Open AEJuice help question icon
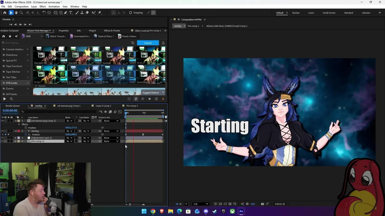Image resolution: width=385 pixels, height=216 pixels. coord(143,99)
